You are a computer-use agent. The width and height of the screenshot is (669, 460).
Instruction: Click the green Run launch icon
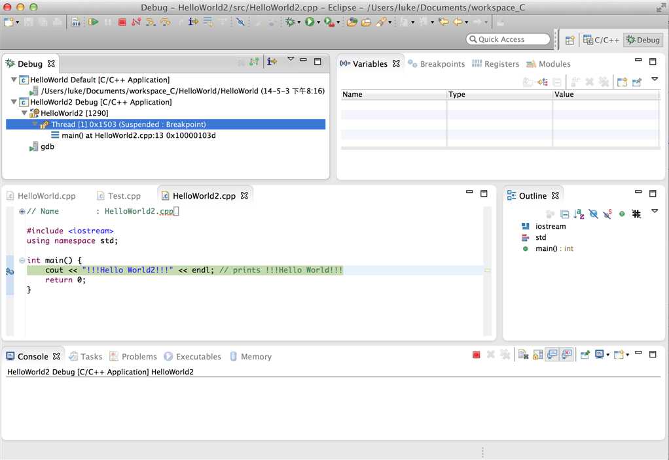coord(310,22)
